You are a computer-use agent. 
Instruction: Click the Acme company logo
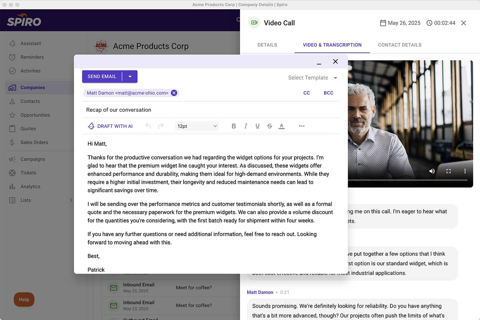click(x=101, y=46)
